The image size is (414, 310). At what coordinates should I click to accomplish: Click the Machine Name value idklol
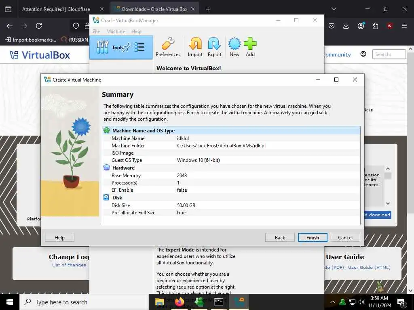coord(183,138)
